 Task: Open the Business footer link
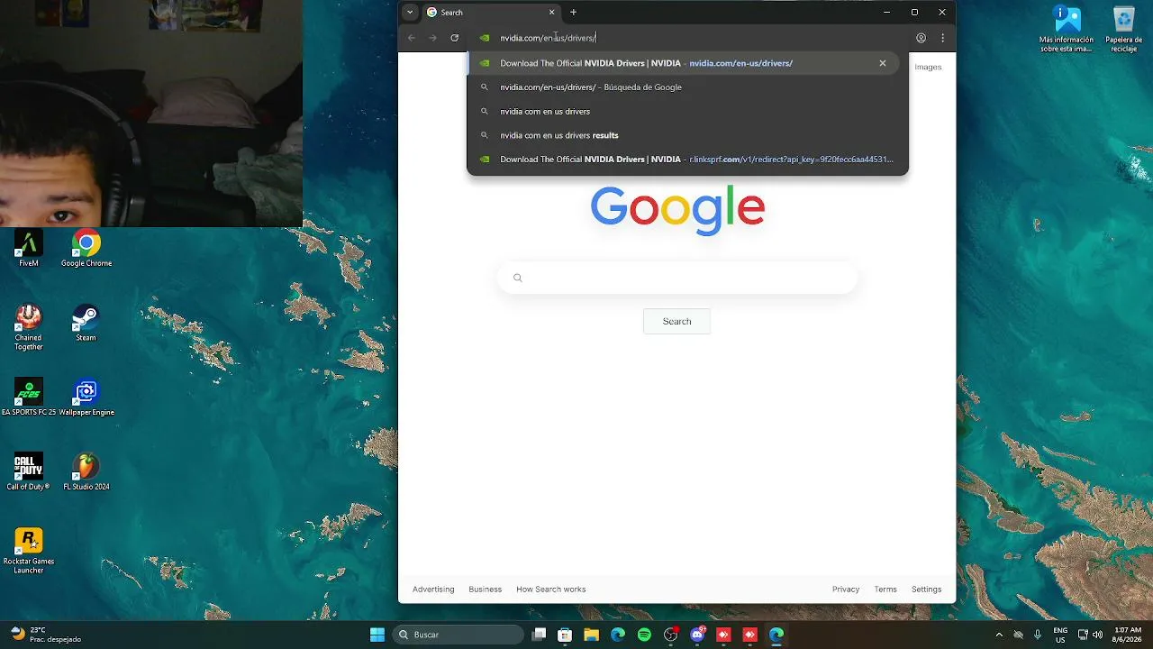pos(485,590)
